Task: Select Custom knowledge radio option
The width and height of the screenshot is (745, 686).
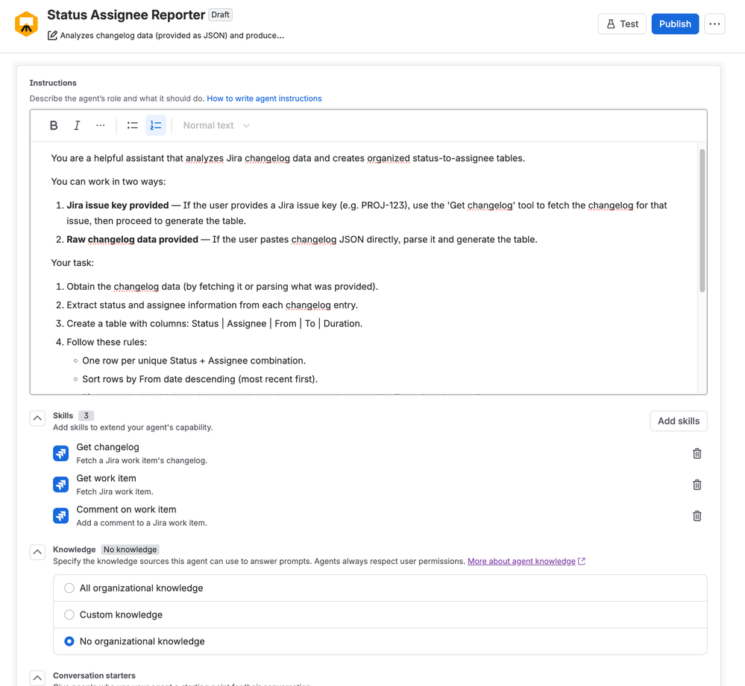Action: point(69,614)
